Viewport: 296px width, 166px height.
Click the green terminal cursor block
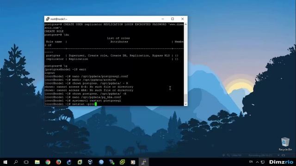(96, 104)
